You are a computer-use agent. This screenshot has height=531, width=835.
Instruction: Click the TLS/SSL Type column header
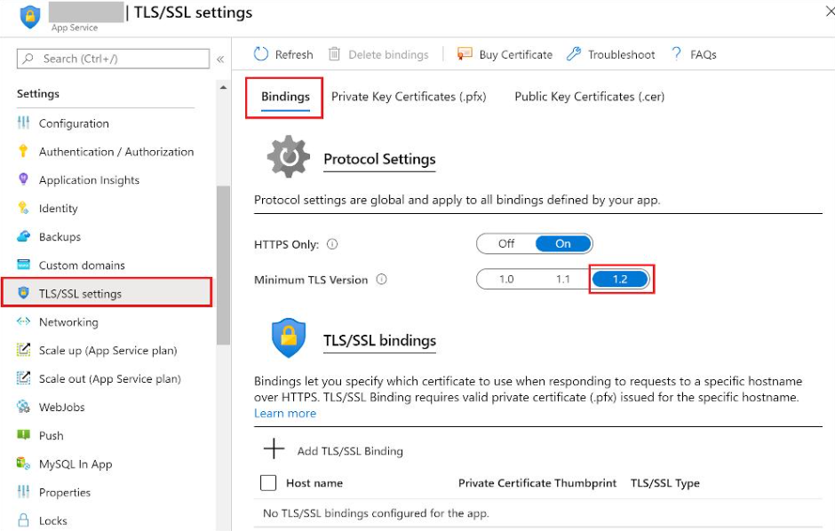click(x=665, y=482)
